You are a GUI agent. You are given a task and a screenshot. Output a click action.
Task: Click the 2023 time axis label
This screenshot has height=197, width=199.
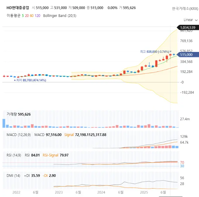59,192
